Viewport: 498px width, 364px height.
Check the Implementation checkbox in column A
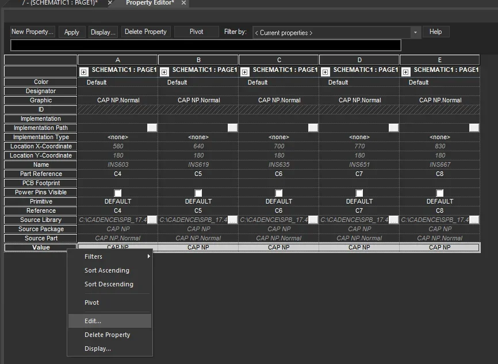point(152,127)
